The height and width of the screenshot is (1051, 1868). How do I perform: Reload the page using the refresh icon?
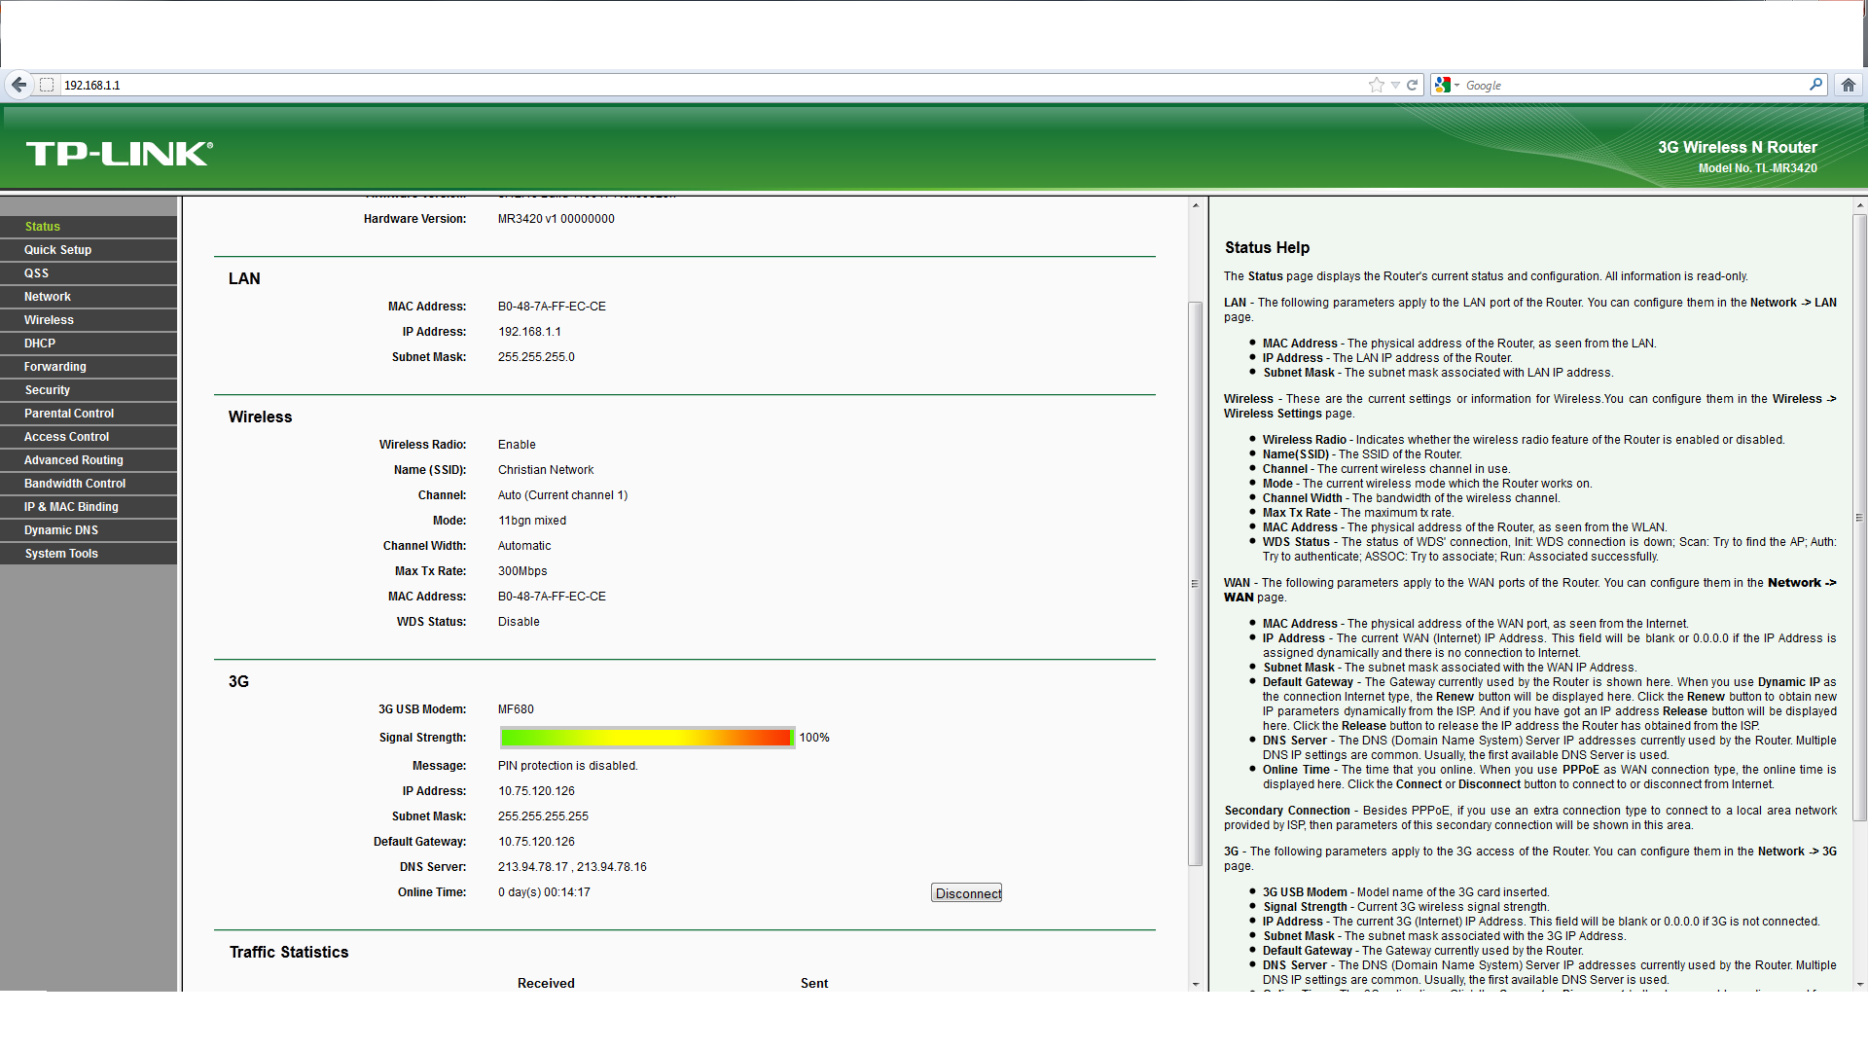pos(1412,85)
